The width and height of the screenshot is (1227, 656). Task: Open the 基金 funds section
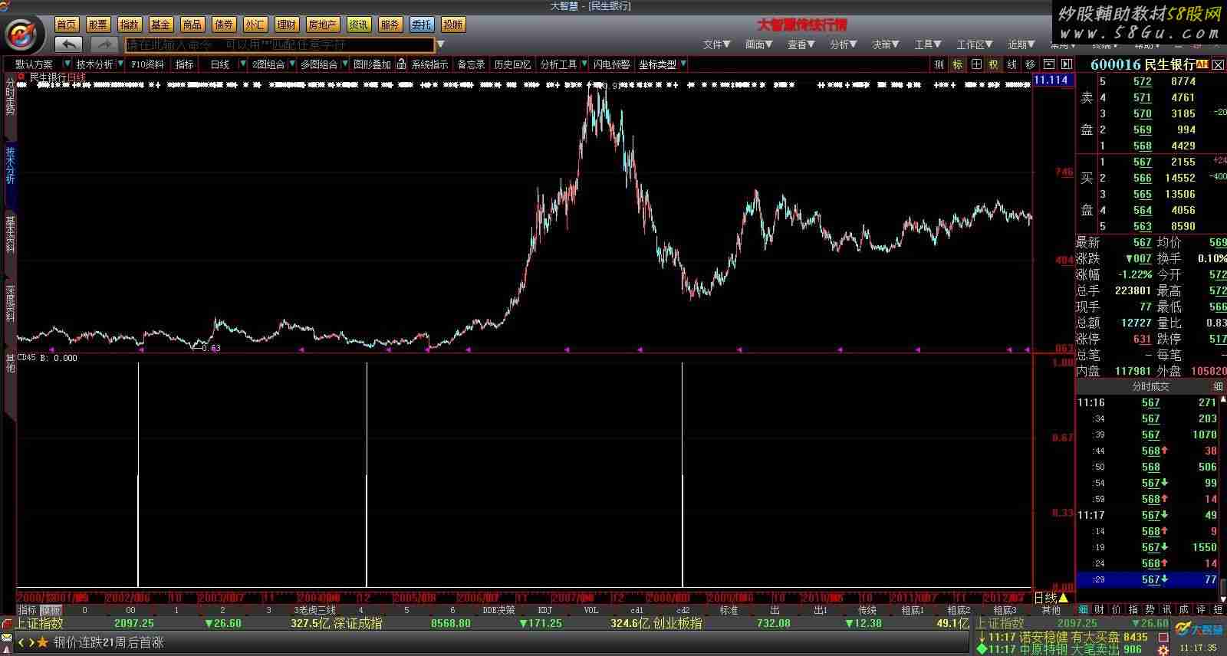tap(160, 25)
